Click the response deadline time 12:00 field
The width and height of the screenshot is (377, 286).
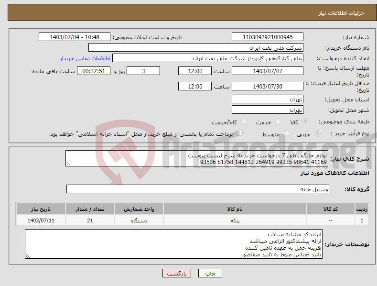coord(195,71)
